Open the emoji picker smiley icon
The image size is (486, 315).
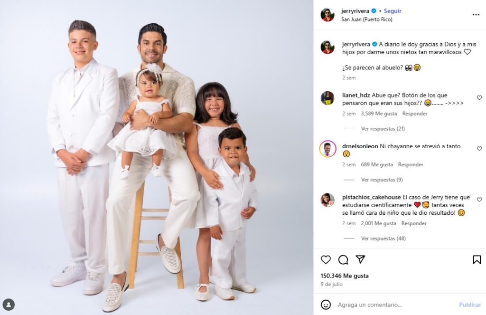click(x=326, y=305)
